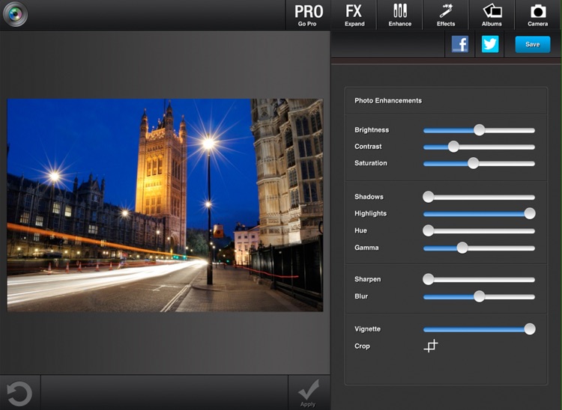Click the night street photo preview
The image size is (562, 410).
[165, 205]
